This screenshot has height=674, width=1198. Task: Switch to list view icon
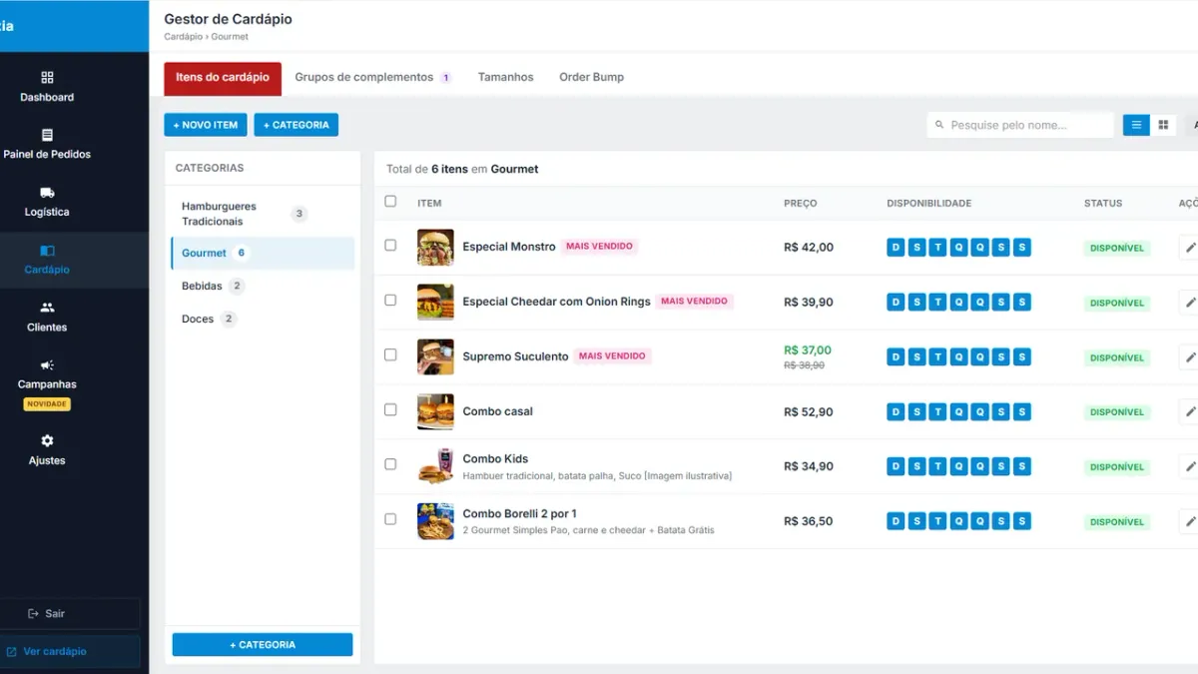point(1136,125)
